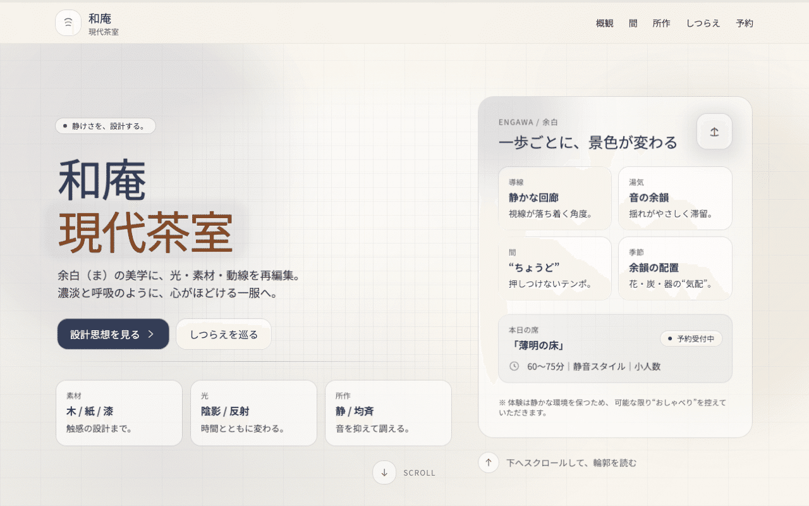Click the clock icon beside 60〜75分

[514, 366]
